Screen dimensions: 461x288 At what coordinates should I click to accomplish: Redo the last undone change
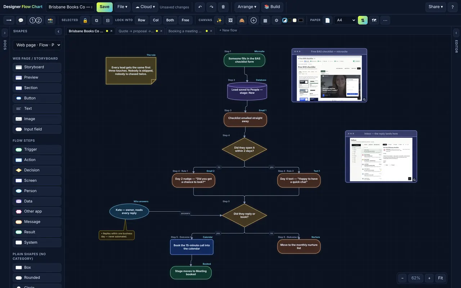click(211, 7)
